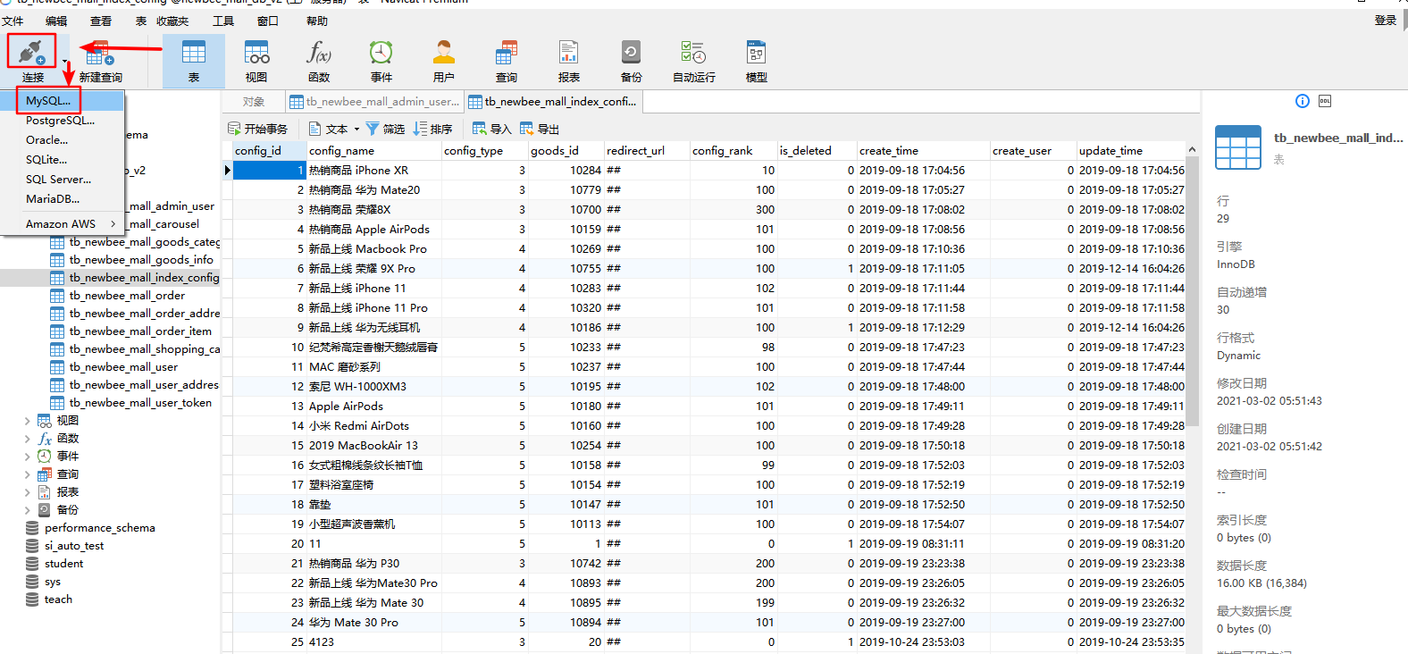Open the Text dropdown in table toolbar

point(335,129)
